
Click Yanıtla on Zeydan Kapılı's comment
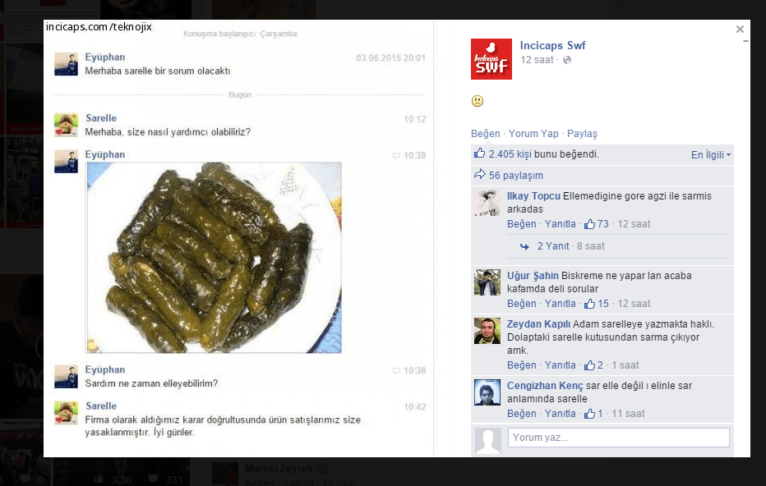click(x=560, y=365)
